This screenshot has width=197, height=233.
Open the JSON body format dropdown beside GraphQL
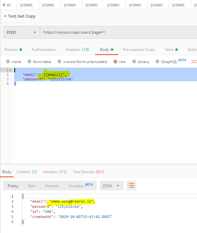click(x=194, y=62)
